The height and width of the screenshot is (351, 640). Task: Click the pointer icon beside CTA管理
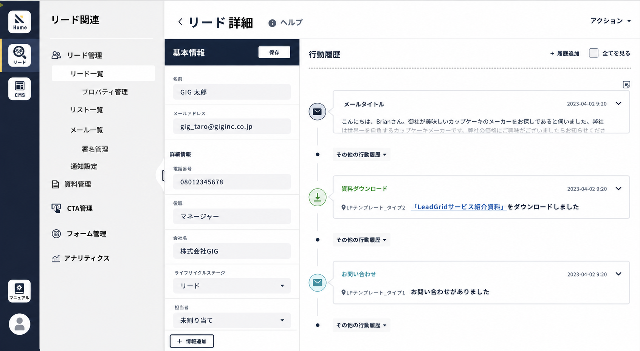[x=56, y=208]
